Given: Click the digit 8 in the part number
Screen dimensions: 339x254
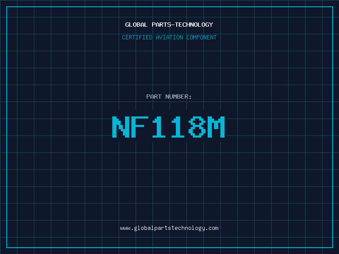Looking at the screenshot, I should click(197, 127).
